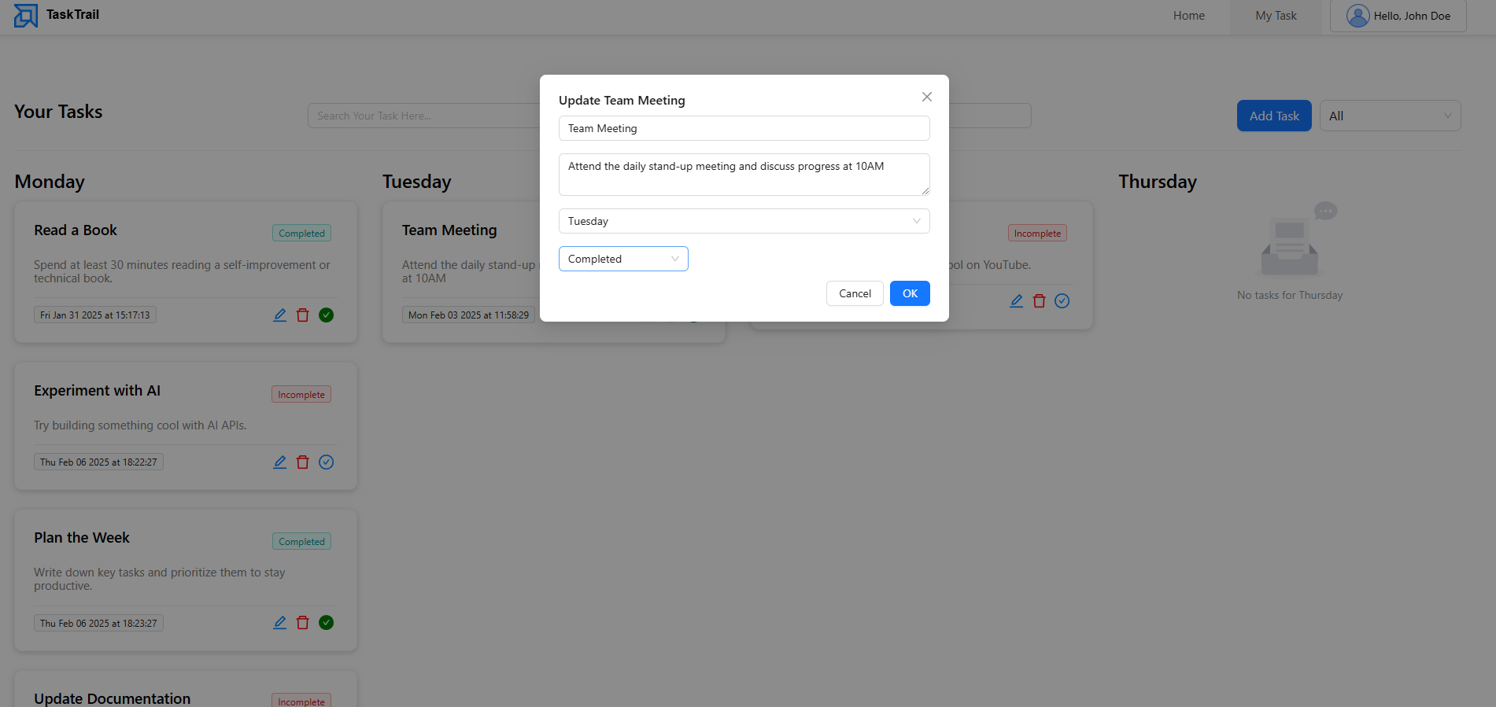Toggle the completion circle on the Wednesday task
The image size is (1496, 707).
[x=1062, y=300]
